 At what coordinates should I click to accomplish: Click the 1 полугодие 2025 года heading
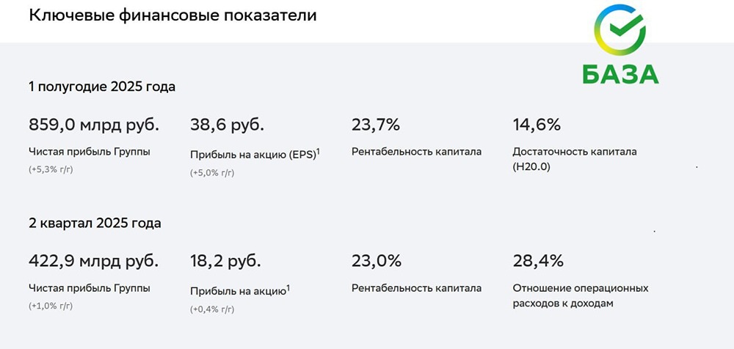(x=102, y=87)
